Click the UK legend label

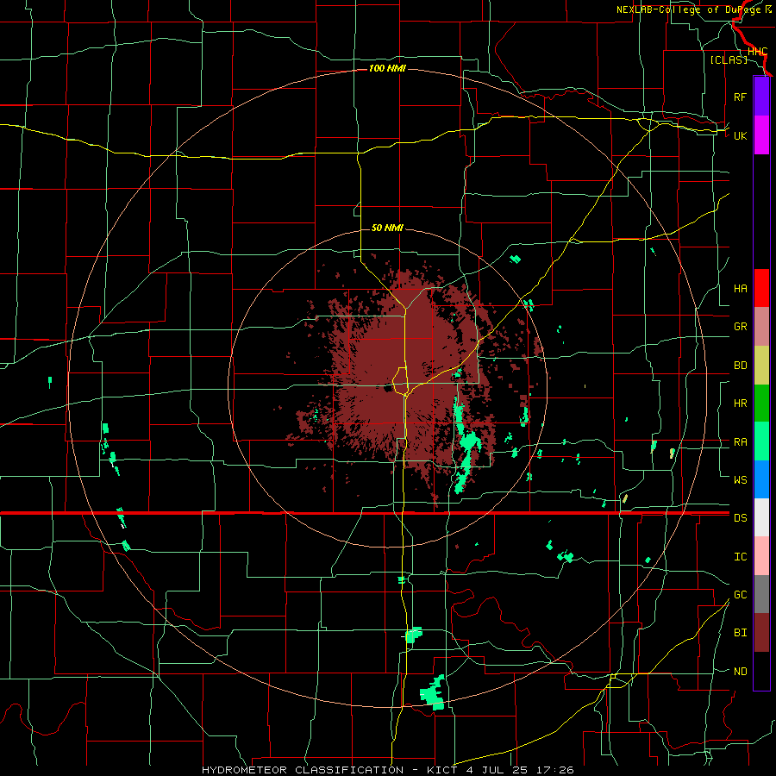pos(740,135)
